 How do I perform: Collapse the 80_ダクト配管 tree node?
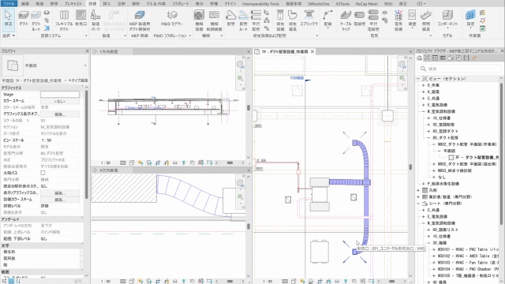point(428,138)
